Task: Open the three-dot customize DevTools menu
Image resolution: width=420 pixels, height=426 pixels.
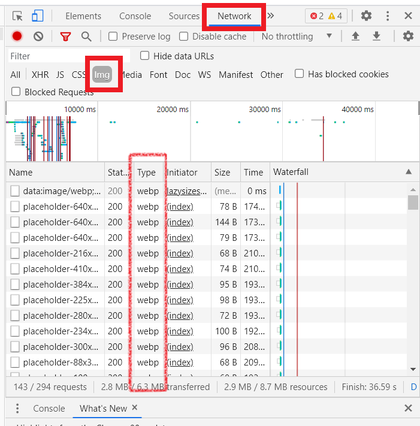Action: [x=388, y=16]
